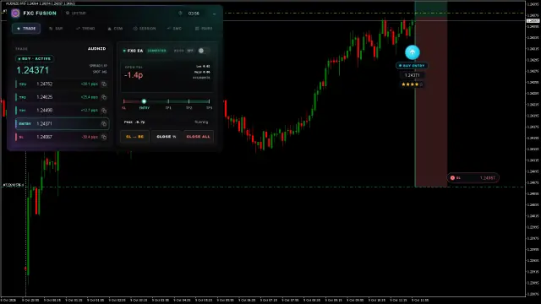Viewport: 541px width, 304px height.
Task: Copy the SL price value
Action: 104,137
